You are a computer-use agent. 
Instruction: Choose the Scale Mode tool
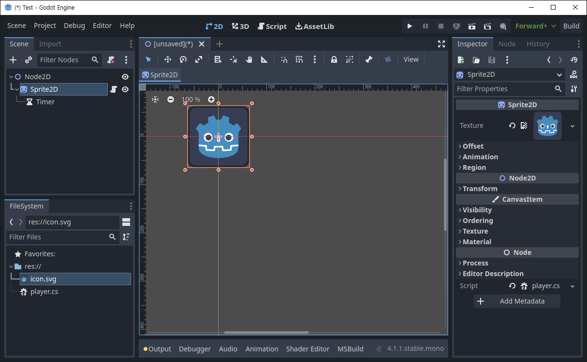199,59
